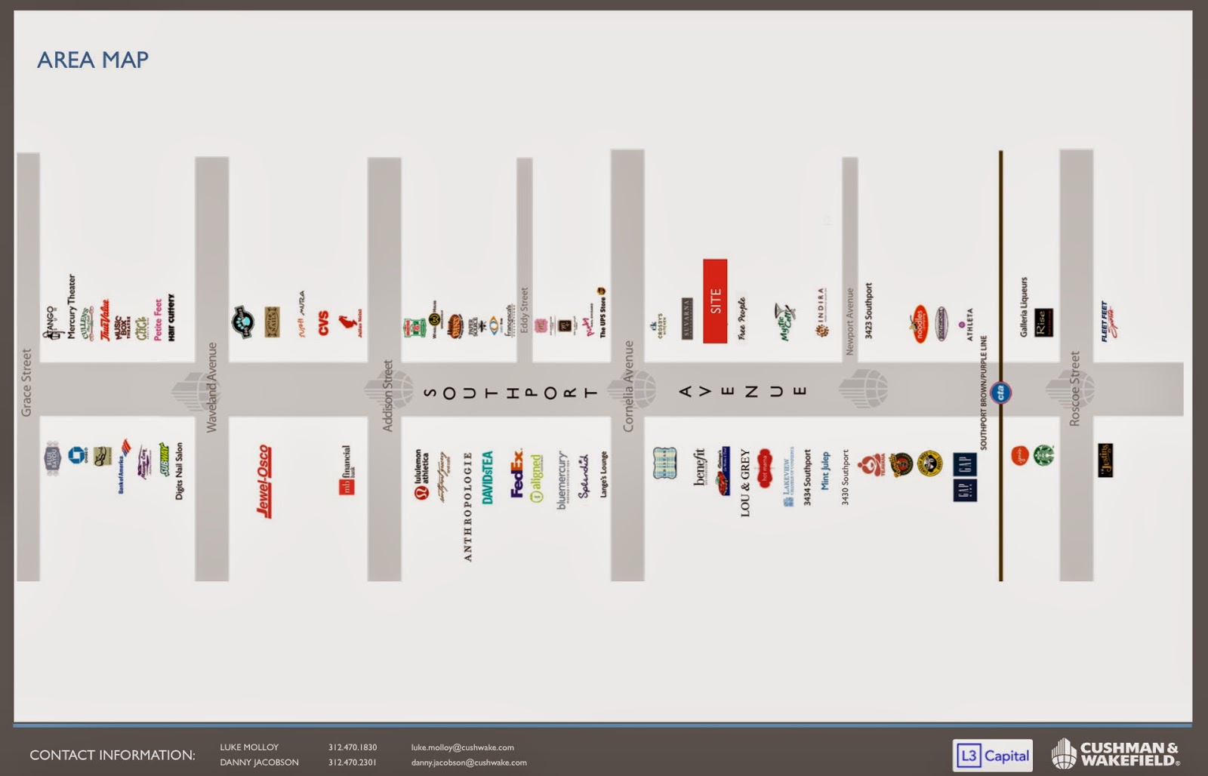Click the Mercury Theater label
The height and width of the screenshot is (776, 1208).
pos(72,306)
